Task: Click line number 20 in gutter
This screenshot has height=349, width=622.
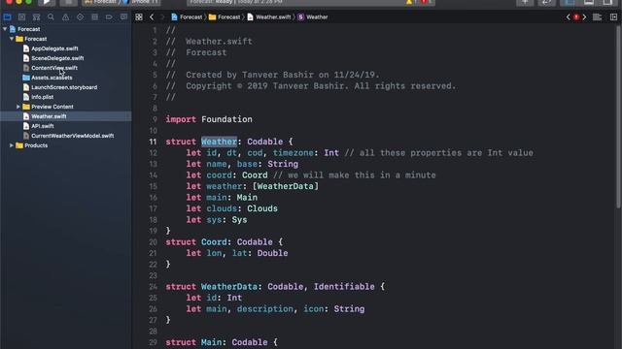Action: click(x=153, y=242)
